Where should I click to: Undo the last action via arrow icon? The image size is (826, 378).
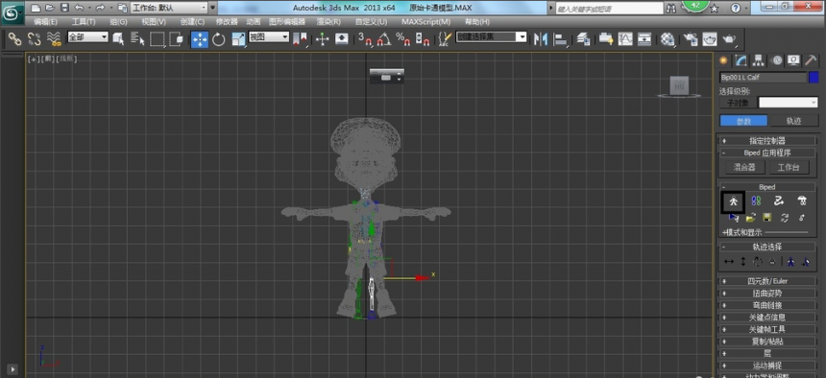tap(79, 8)
